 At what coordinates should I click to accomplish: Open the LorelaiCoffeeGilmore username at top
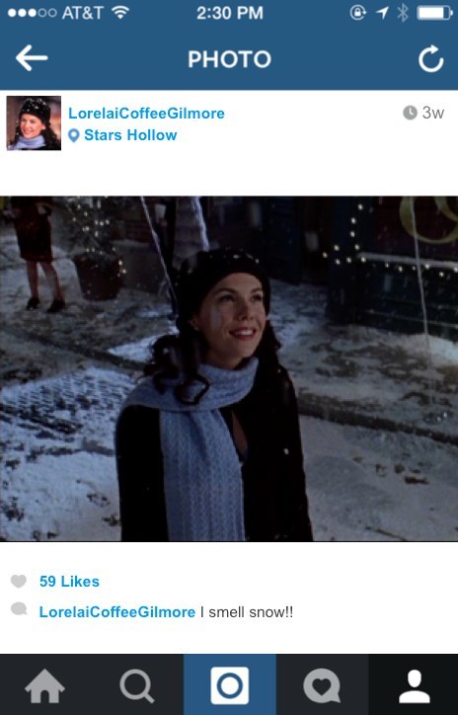click(x=146, y=114)
